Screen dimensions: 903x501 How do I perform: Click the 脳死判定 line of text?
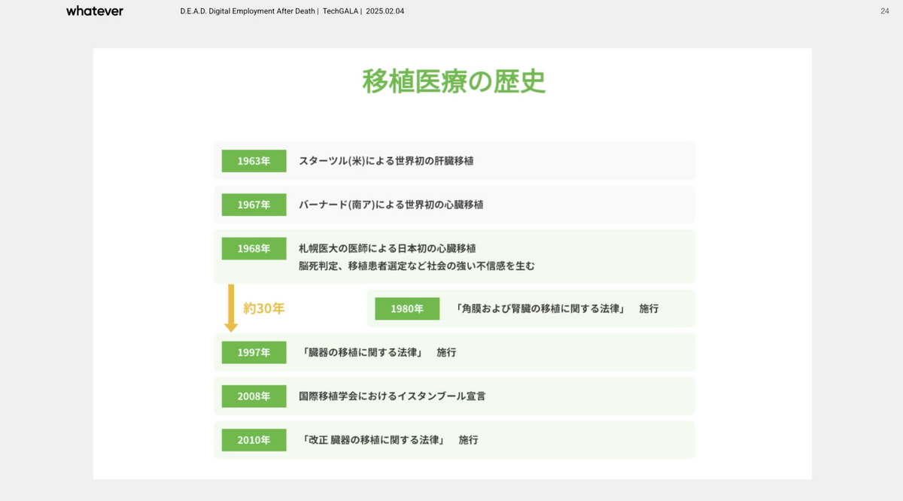click(x=416, y=266)
